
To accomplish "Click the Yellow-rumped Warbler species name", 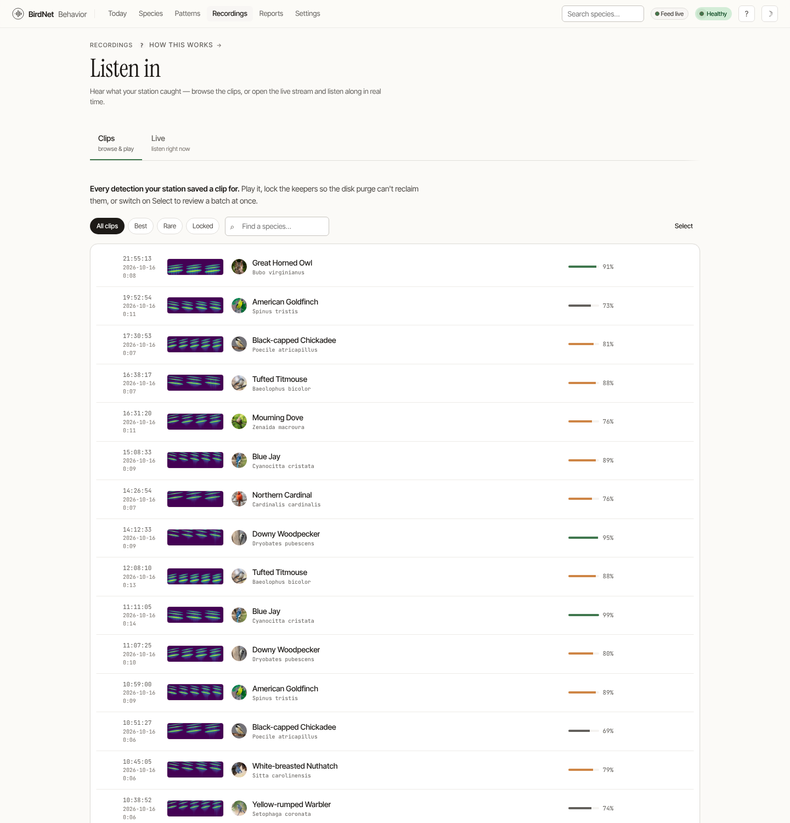I will pos(291,804).
